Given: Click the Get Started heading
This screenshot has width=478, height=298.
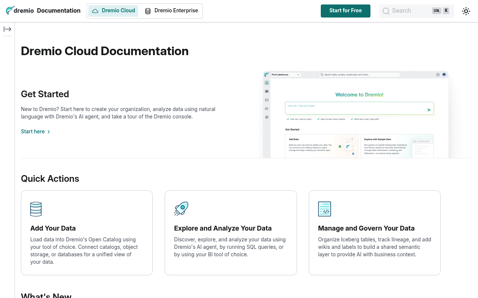Looking at the screenshot, I should pos(45,94).
